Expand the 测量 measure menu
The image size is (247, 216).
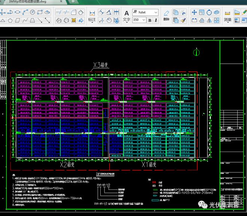tap(227, 20)
